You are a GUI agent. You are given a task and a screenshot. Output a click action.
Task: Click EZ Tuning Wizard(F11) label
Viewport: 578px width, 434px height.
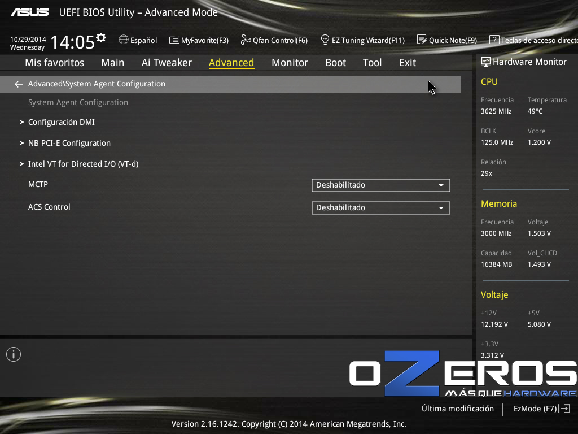368,40
